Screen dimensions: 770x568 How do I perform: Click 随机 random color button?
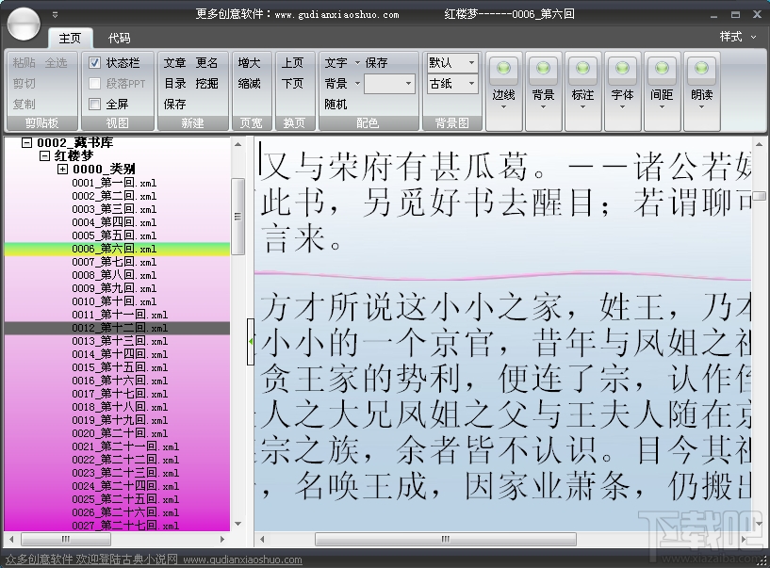coord(336,104)
